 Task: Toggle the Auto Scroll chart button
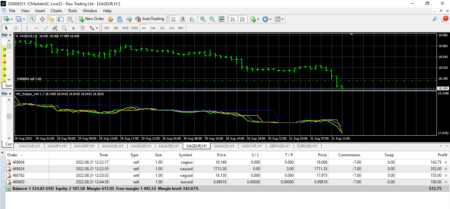tap(233, 19)
